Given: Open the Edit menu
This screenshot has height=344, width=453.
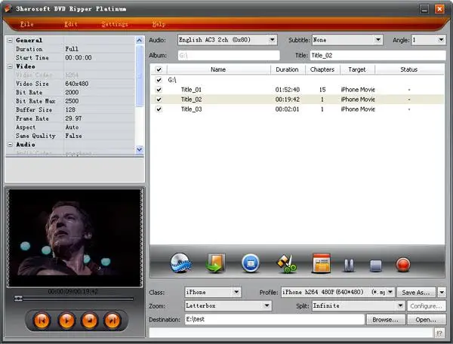Looking at the screenshot, I should click(x=71, y=24).
